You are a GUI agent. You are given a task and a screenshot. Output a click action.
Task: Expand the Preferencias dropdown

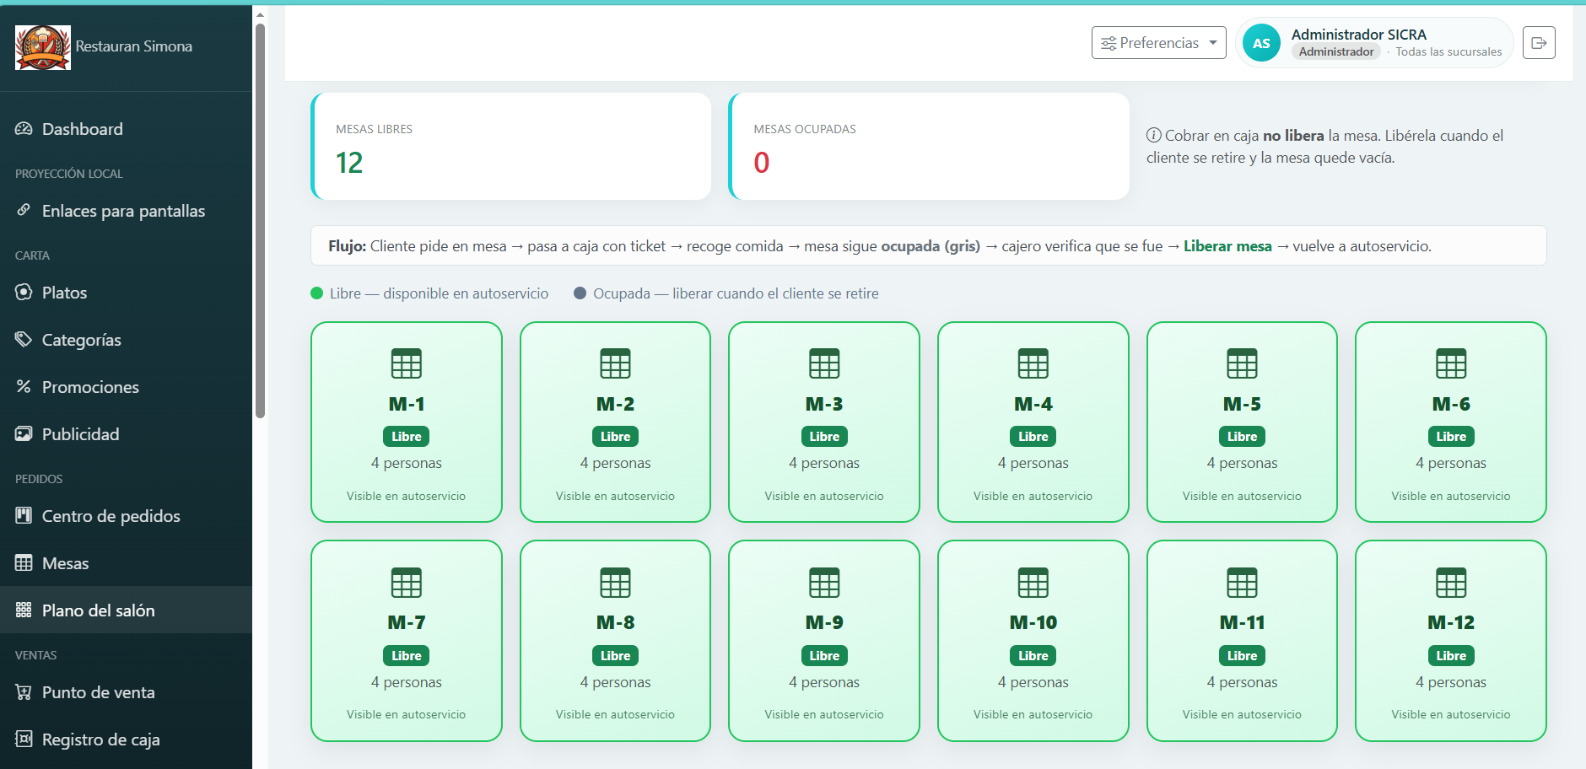1158,43
